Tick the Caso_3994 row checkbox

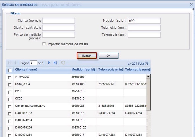(10, 84)
